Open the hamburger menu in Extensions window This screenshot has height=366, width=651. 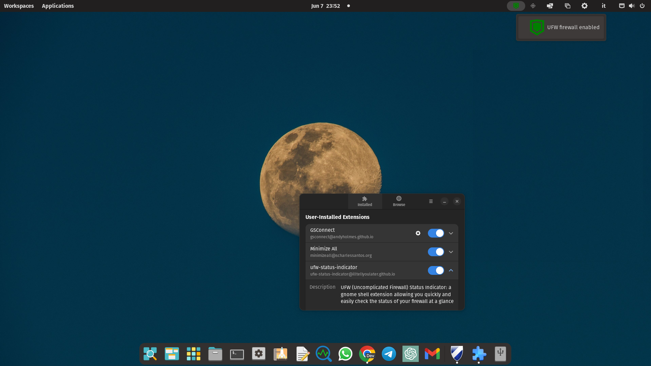[431, 201]
